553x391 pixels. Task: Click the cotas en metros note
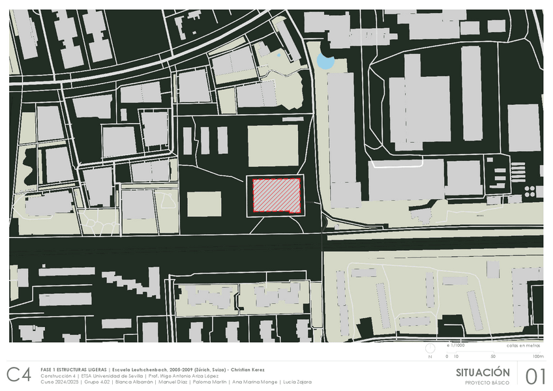click(524, 345)
